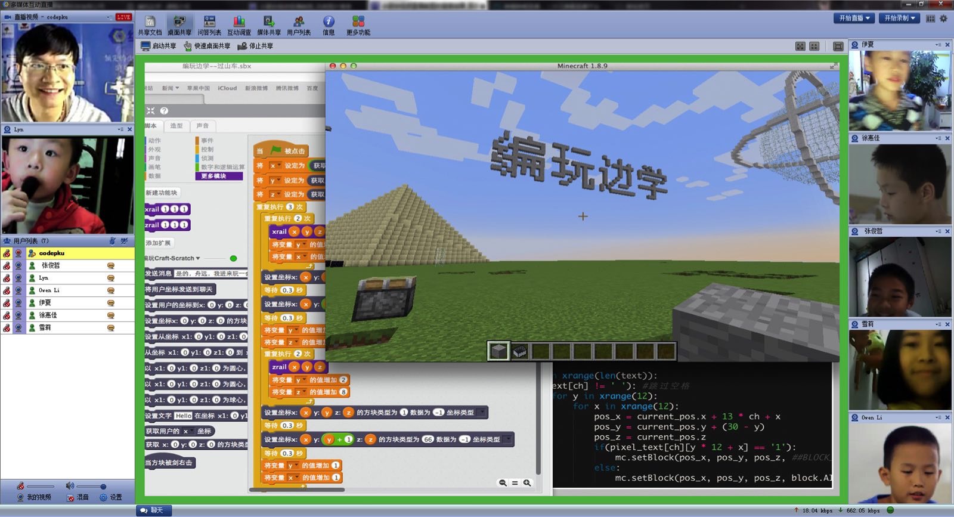The height and width of the screenshot is (517, 954).
Task: Open 更多功能 more functions icon
Action: coord(358,25)
